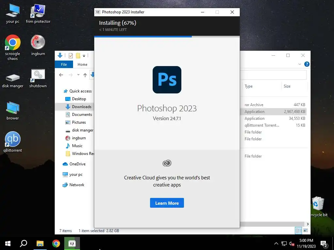Click the Properties checkmark quick toolbar icon
The height and width of the screenshot is (250, 334).
pyautogui.click(x=71, y=56)
